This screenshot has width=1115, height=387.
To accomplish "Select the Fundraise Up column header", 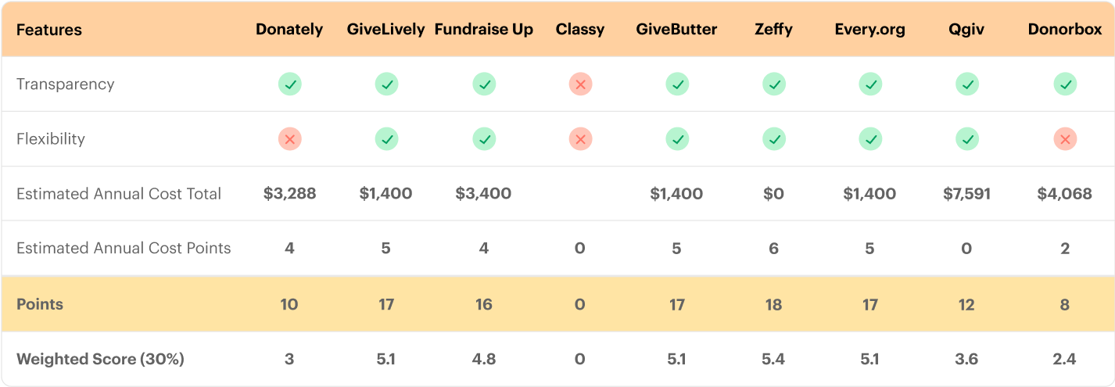I will coord(484,30).
